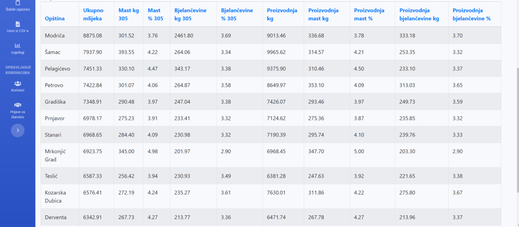Click the Mast % 305 header
The image size is (519, 227).
(x=156, y=15)
